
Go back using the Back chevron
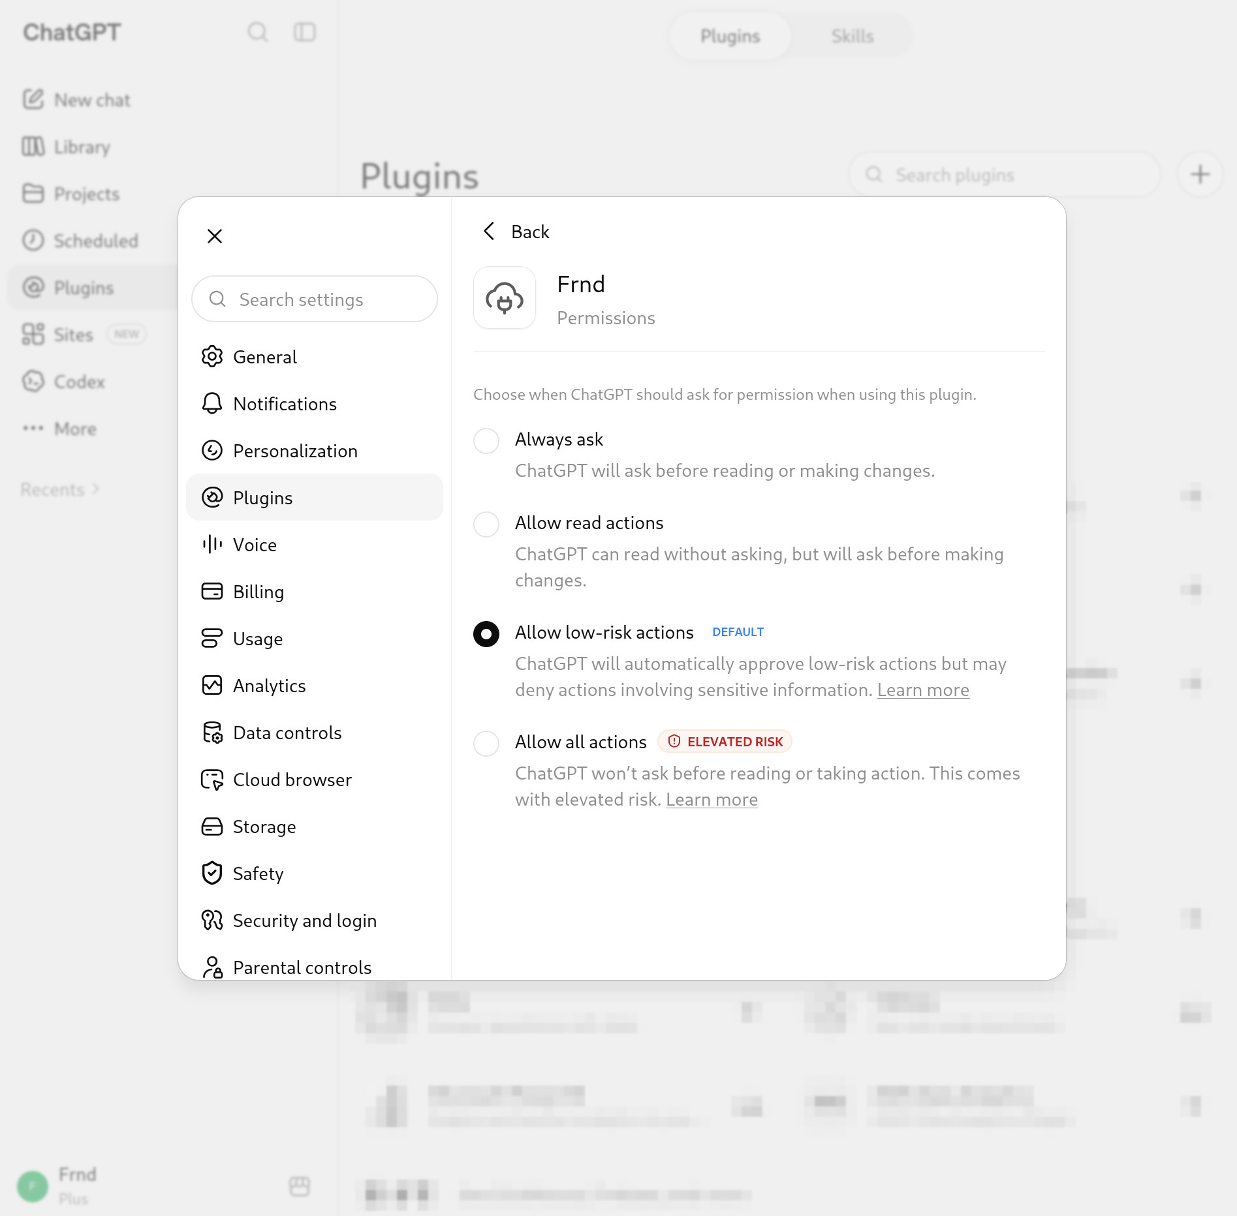[x=489, y=231]
